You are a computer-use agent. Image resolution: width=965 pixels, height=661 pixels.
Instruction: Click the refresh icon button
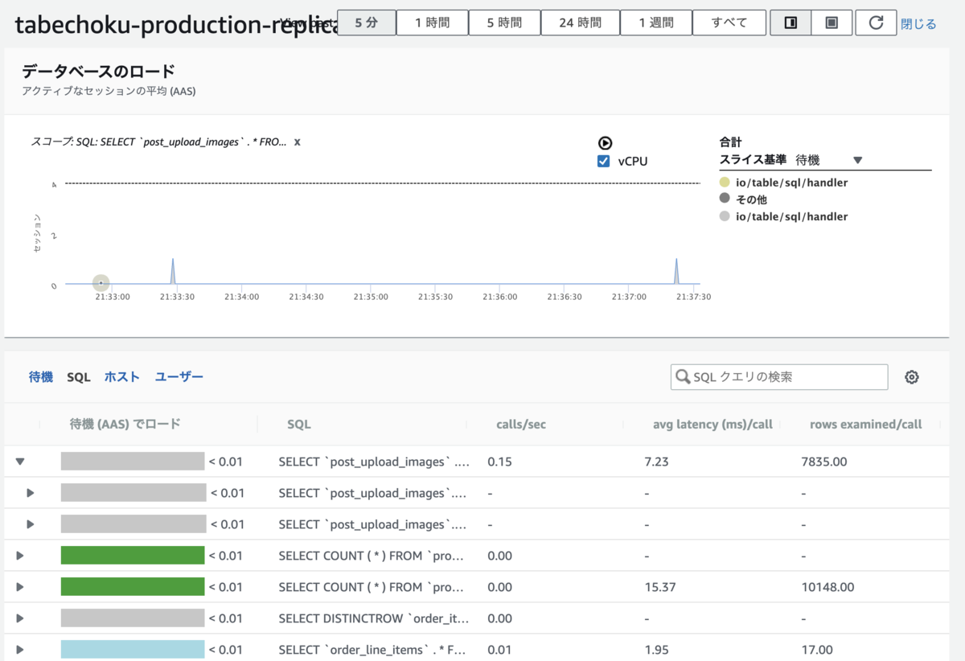876,23
